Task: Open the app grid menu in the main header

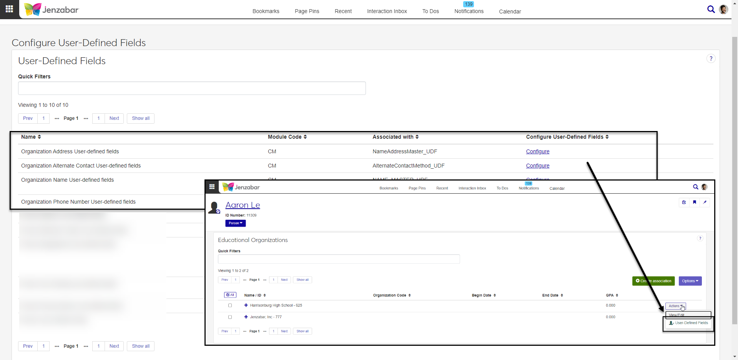Action: 9,9
